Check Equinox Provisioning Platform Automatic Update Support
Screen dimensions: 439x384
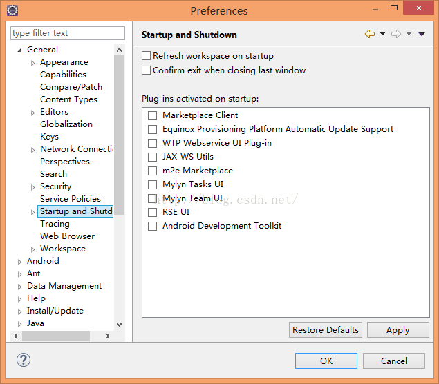pos(152,129)
